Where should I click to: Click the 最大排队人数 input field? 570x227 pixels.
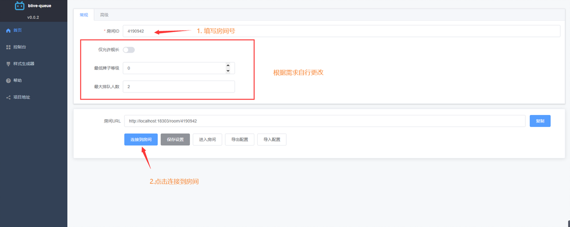[x=179, y=87]
